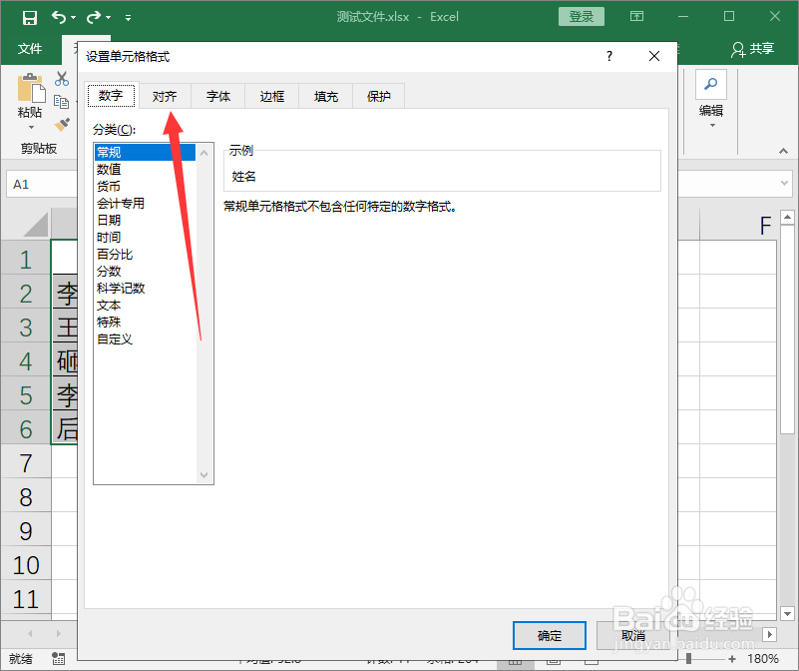The height and width of the screenshot is (671, 799).
Task: Open the 文件 menu tab
Action: tap(30, 49)
